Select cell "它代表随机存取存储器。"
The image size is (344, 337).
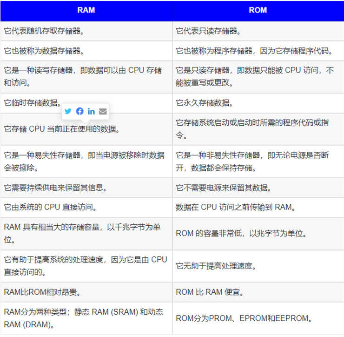[86, 31]
